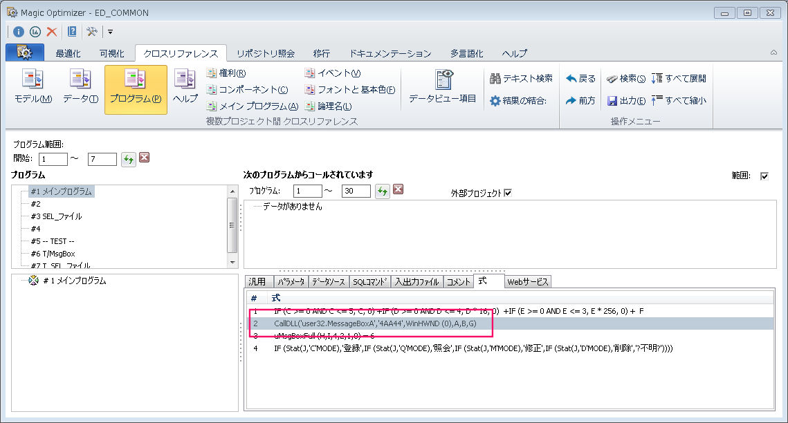Click the モデル(M) ribbon icon
Viewport: 788px width, 423px height.
tap(33, 86)
